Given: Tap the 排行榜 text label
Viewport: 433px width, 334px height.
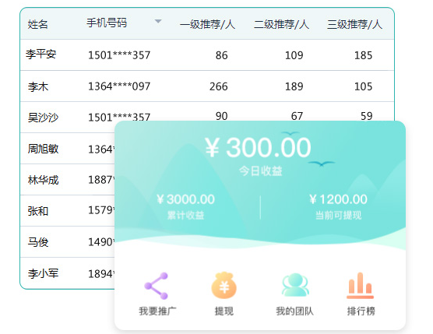Looking at the screenshot, I should tap(361, 311).
